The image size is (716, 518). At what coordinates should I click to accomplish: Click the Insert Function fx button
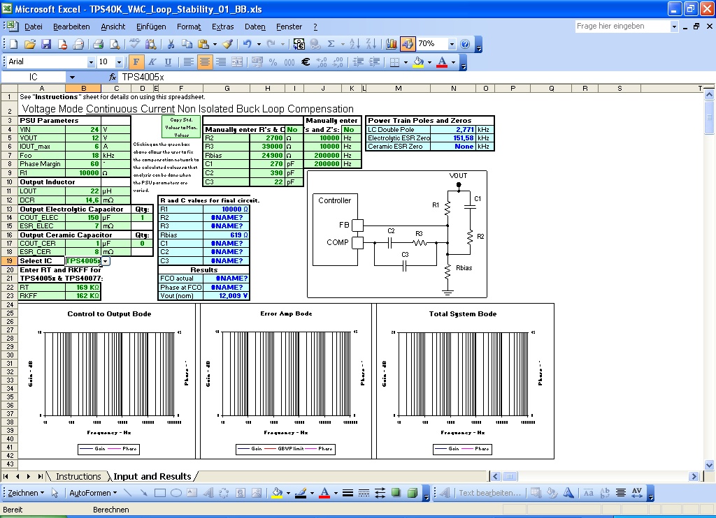click(x=113, y=77)
